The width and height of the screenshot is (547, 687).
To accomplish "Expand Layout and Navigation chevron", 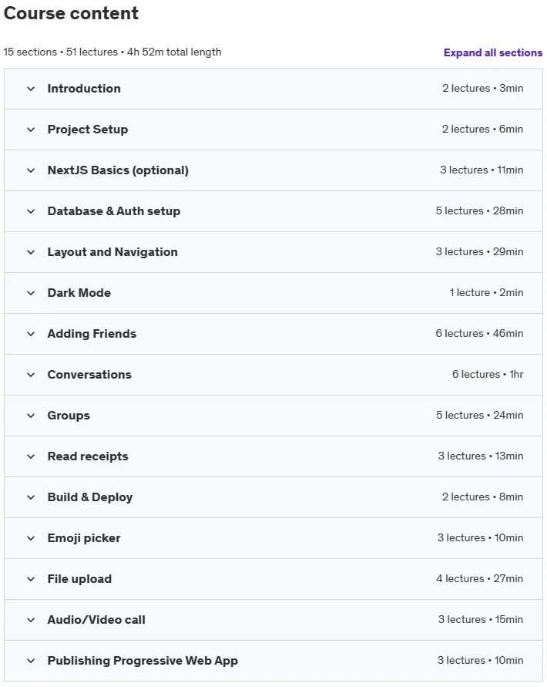I will (31, 252).
